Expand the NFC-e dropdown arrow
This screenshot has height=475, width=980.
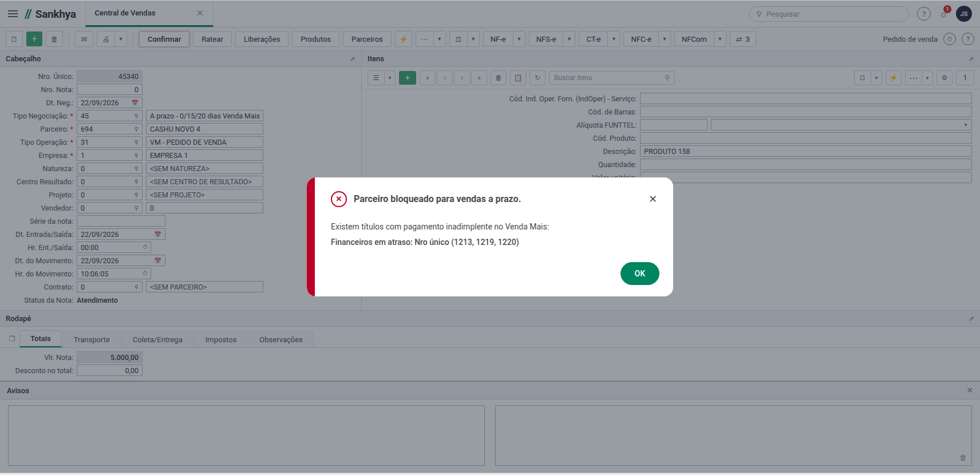point(665,39)
